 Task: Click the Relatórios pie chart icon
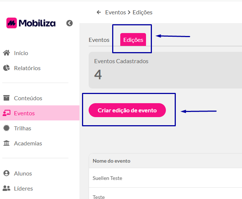click(x=7, y=68)
